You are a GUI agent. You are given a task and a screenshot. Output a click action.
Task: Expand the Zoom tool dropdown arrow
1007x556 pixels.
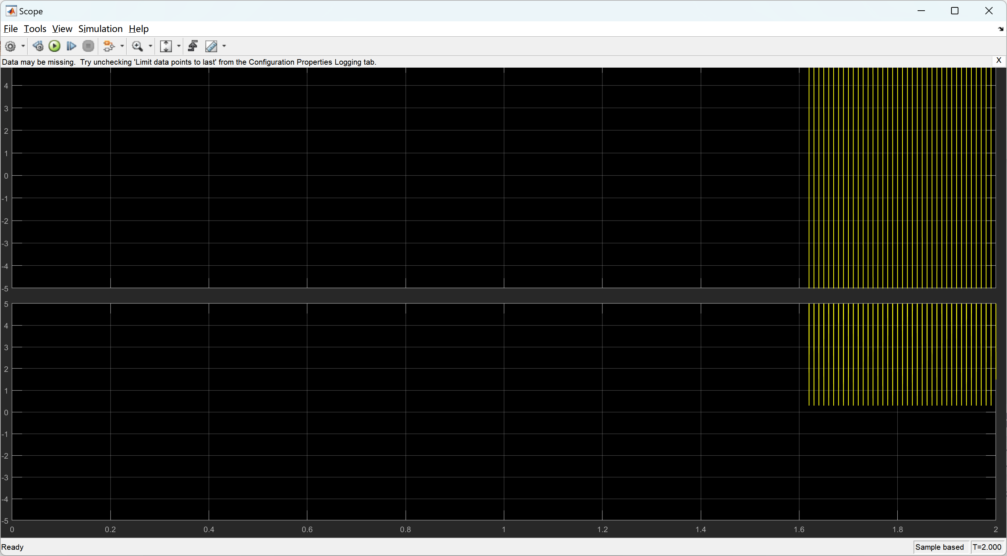[x=151, y=46]
